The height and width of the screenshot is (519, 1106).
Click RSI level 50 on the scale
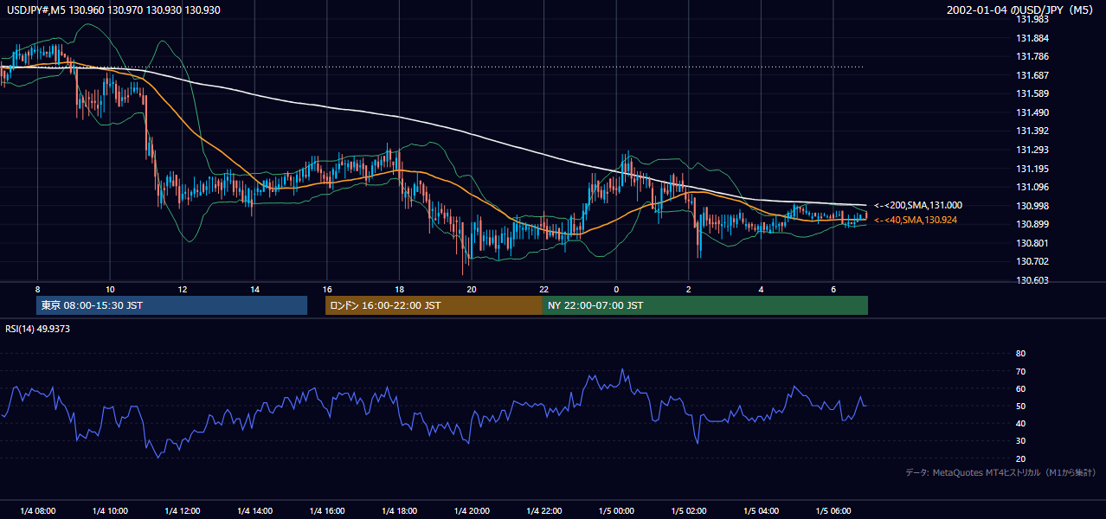coord(1020,406)
